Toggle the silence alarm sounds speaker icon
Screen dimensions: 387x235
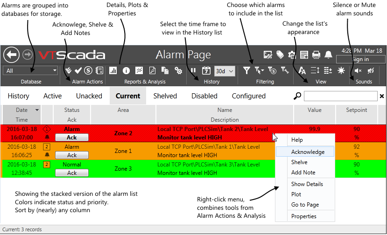(358, 71)
